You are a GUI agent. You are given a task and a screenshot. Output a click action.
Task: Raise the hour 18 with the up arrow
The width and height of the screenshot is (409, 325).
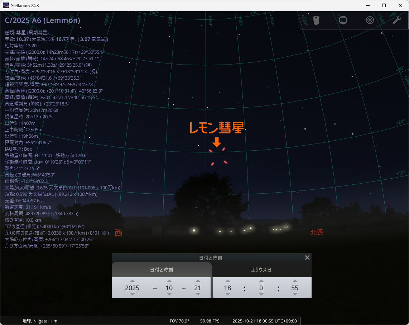point(227,281)
